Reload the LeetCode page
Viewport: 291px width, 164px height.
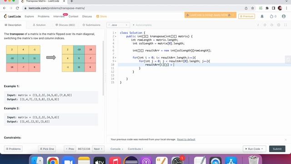coord(17,8)
